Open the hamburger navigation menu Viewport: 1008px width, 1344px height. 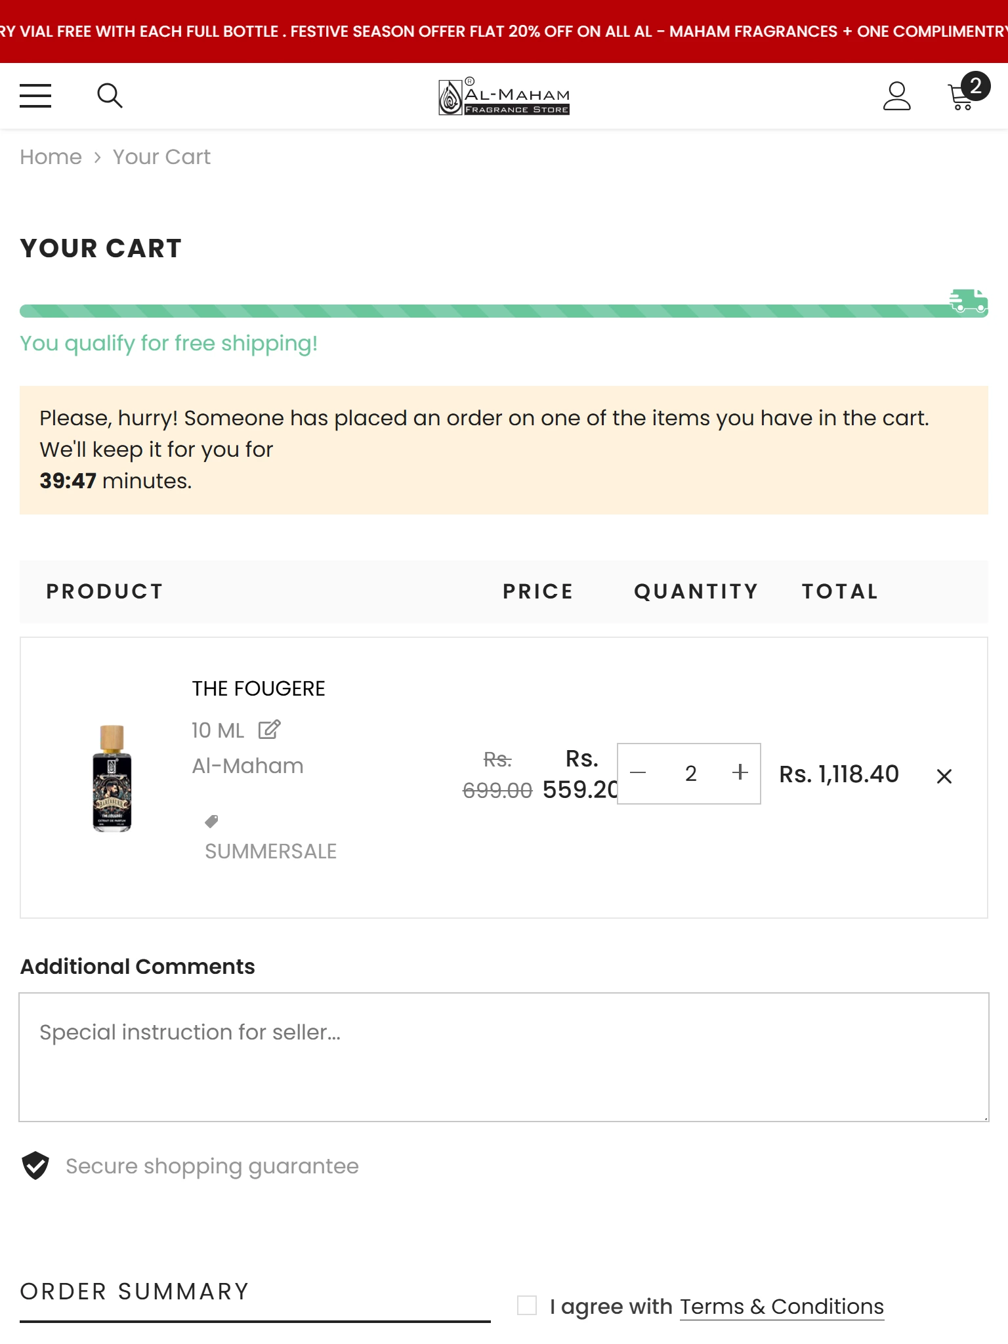point(35,96)
